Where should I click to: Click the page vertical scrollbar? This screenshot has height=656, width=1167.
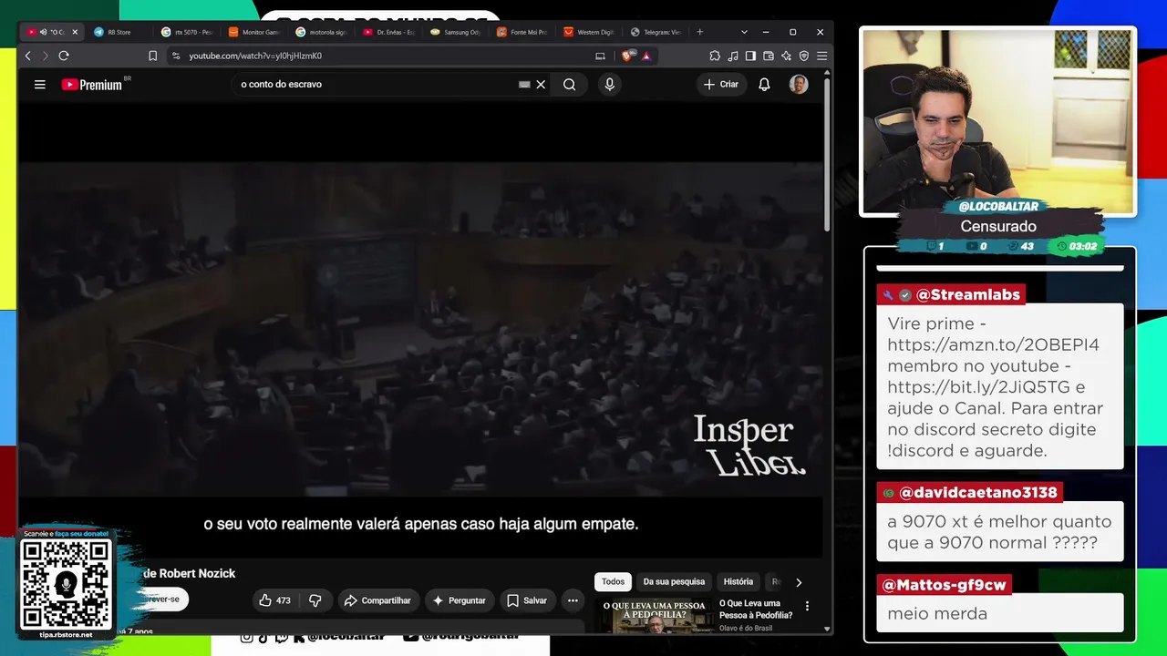click(827, 155)
